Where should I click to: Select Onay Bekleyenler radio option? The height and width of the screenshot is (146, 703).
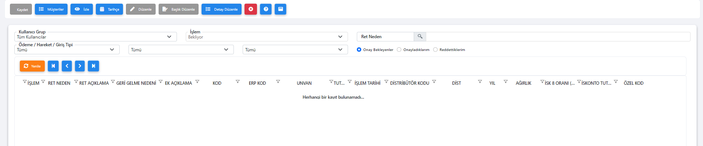click(359, 50)
